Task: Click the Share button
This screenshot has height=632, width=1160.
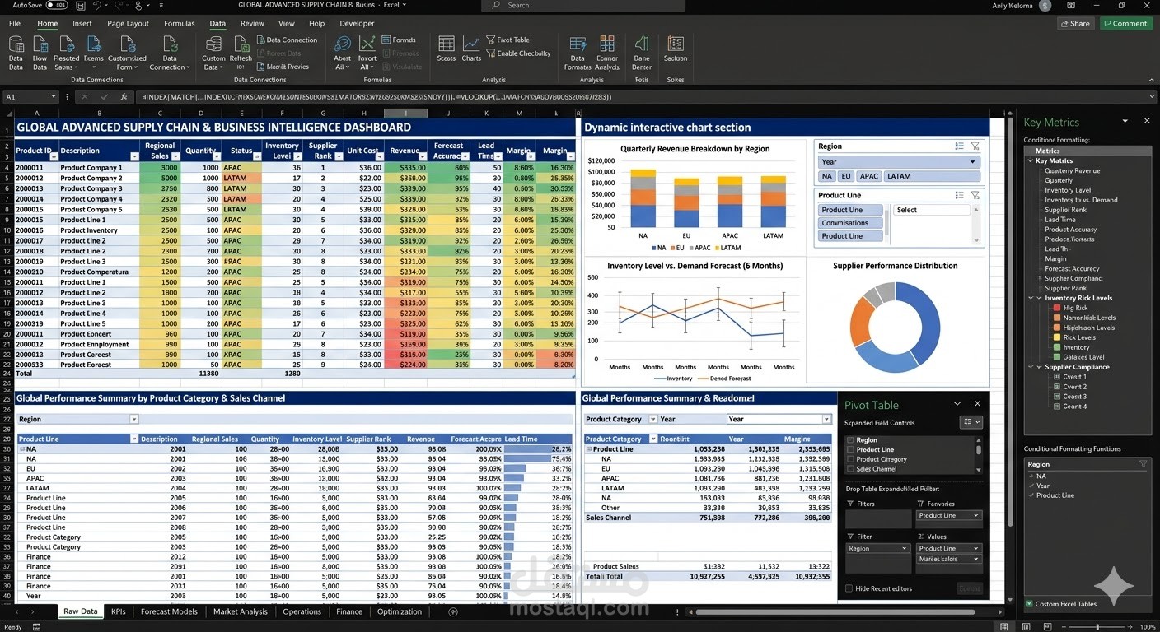Action: 1075,23
